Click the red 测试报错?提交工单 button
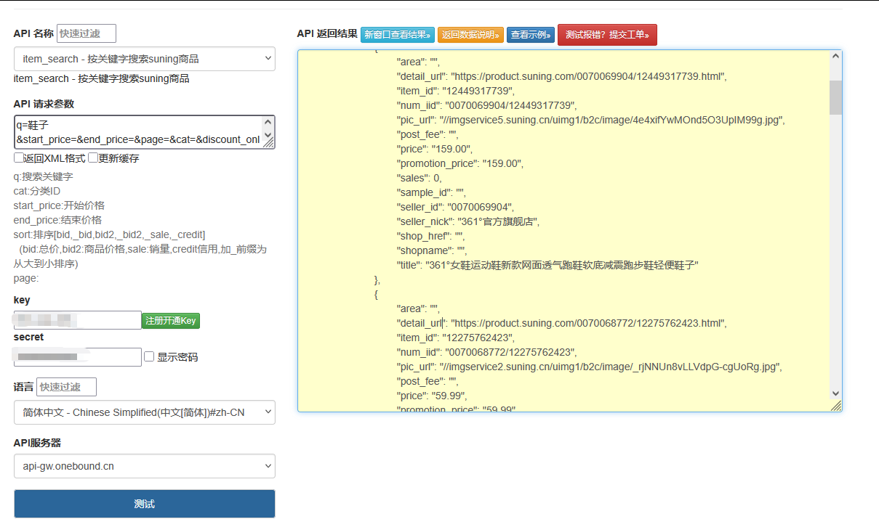The width and height of the screenshot is (879, 527). coord(607,34)
